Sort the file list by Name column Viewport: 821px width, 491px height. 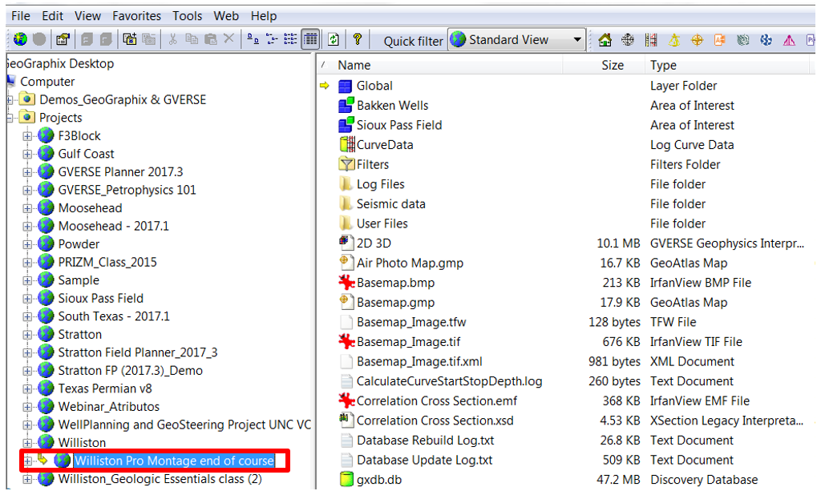click(354, 66)
